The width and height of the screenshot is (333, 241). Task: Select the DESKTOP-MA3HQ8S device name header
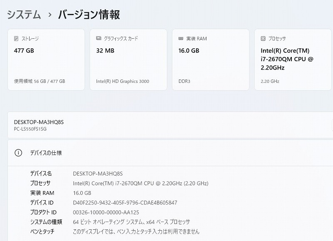39,122
